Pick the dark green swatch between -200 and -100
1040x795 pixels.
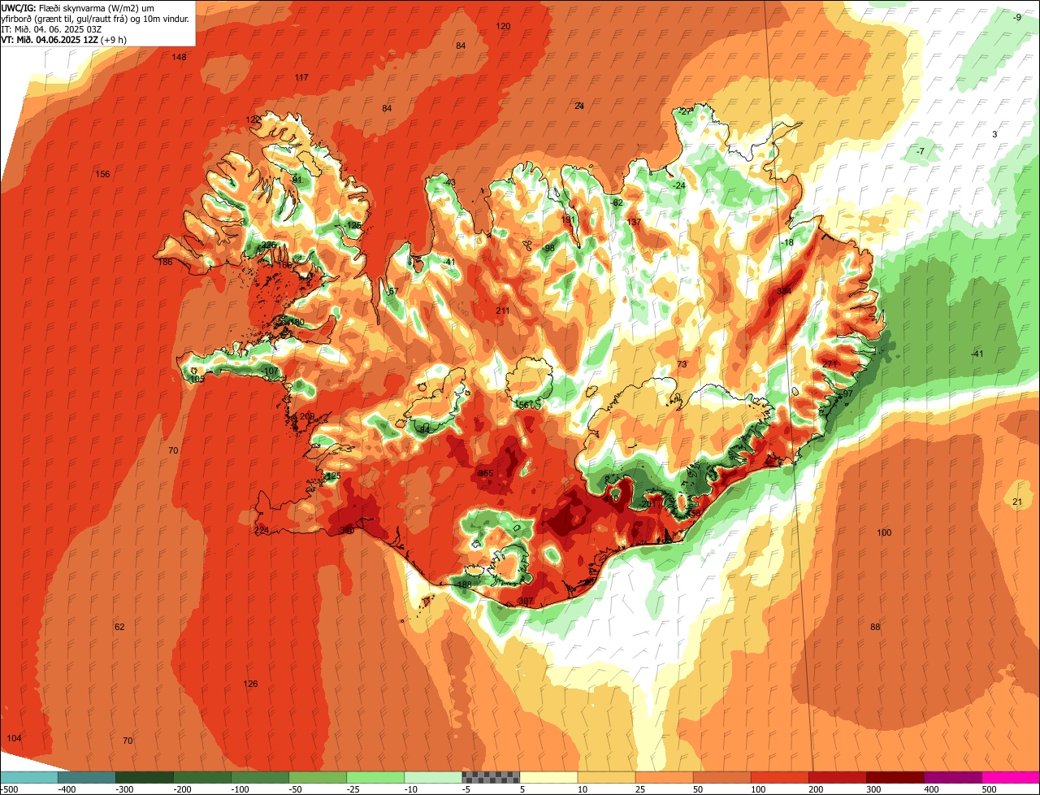point(202,776)
